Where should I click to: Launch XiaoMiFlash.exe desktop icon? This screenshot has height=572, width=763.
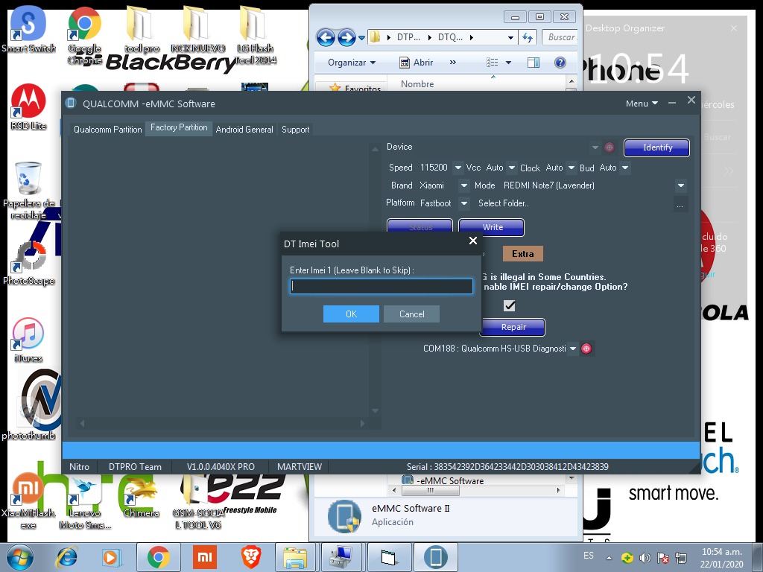pyautogui.click(x=28, y=501)
